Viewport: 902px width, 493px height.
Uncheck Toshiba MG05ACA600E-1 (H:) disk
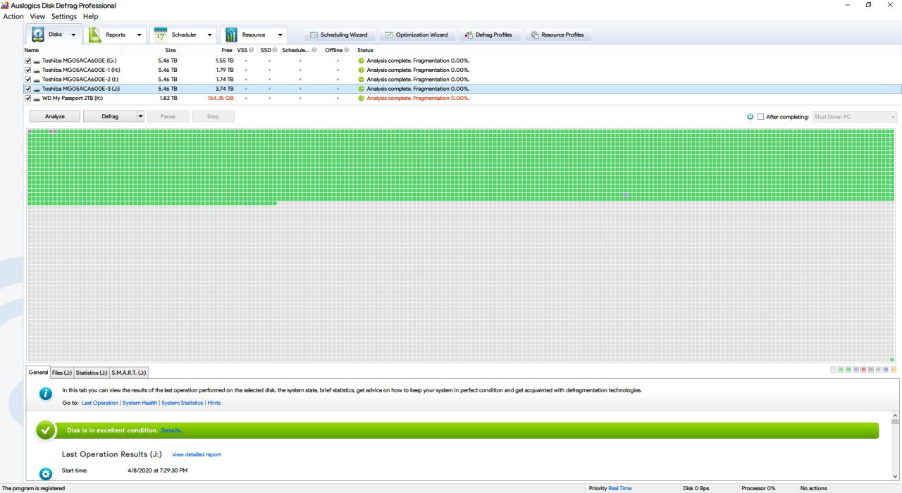tap(27, 70)
